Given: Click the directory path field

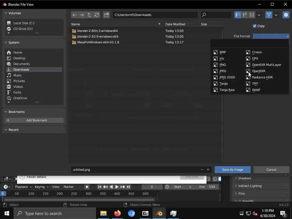Looking at the screenshot, I should click(x=155, y=15).
